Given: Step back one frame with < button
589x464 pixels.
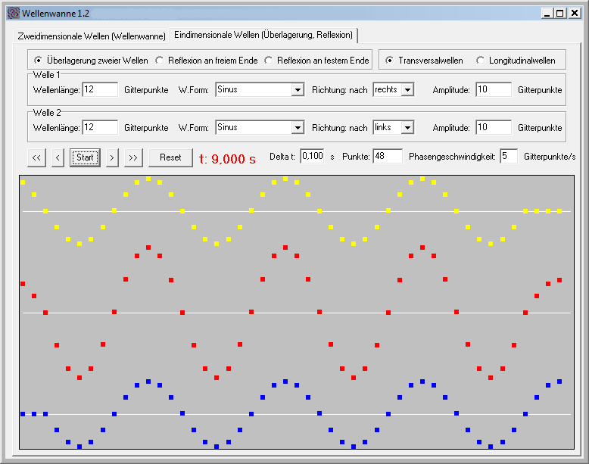Looking at the screenshot, I should [58, 157].
